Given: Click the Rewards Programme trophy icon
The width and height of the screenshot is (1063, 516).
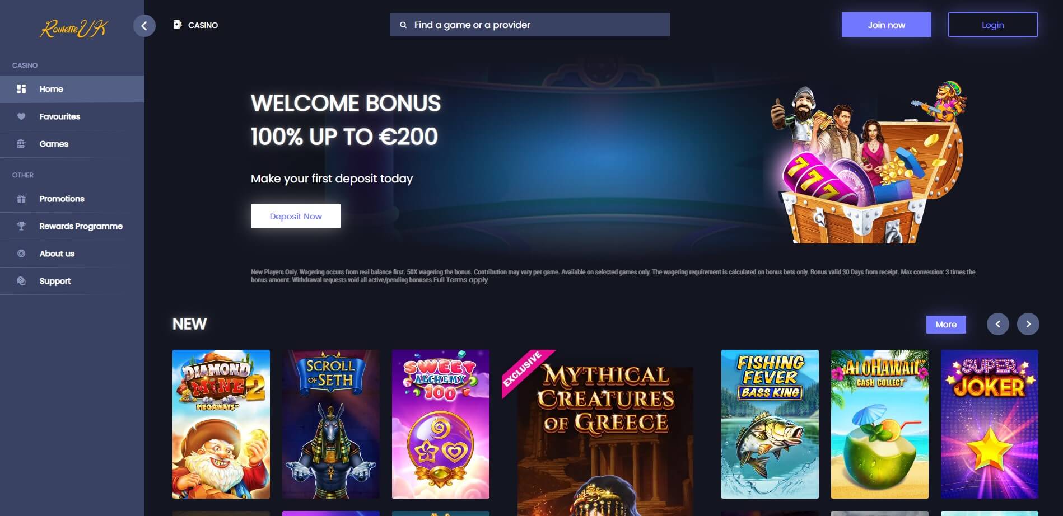Looking at the screenshot, I should click(x=21, y=226).
